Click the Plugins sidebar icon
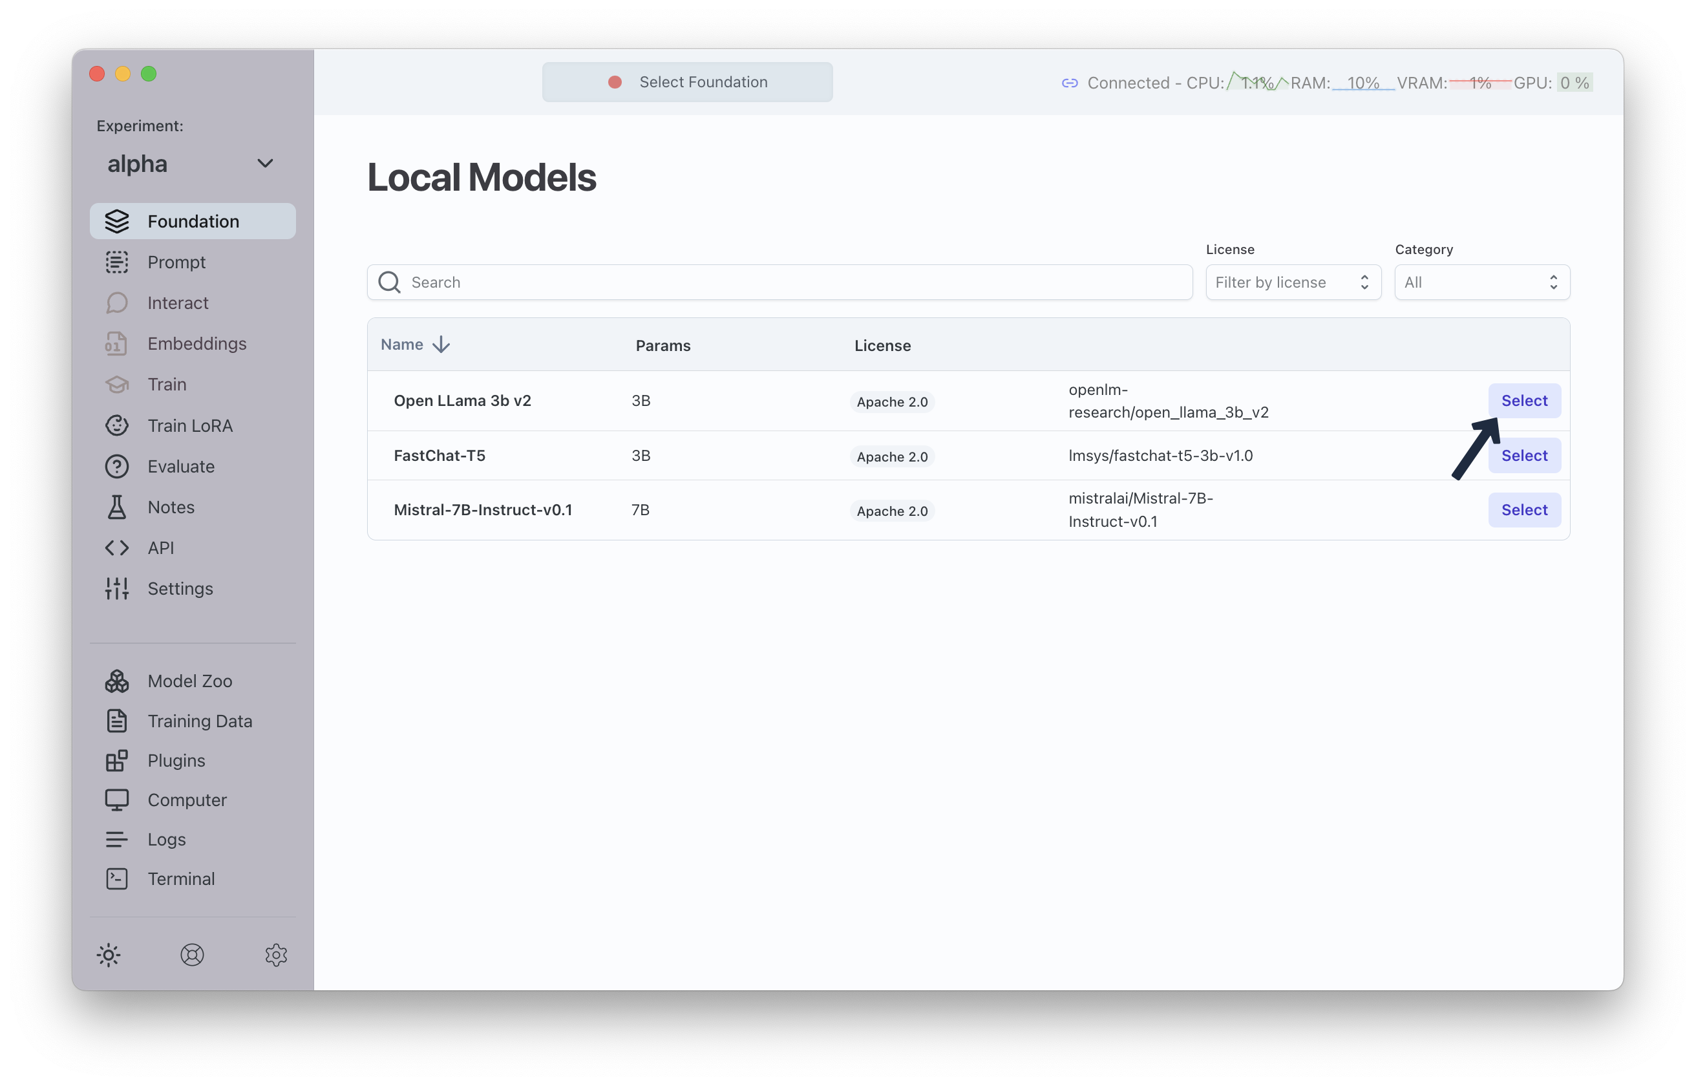This screenshot has width=1696, height=1086. tap(118, 760)
